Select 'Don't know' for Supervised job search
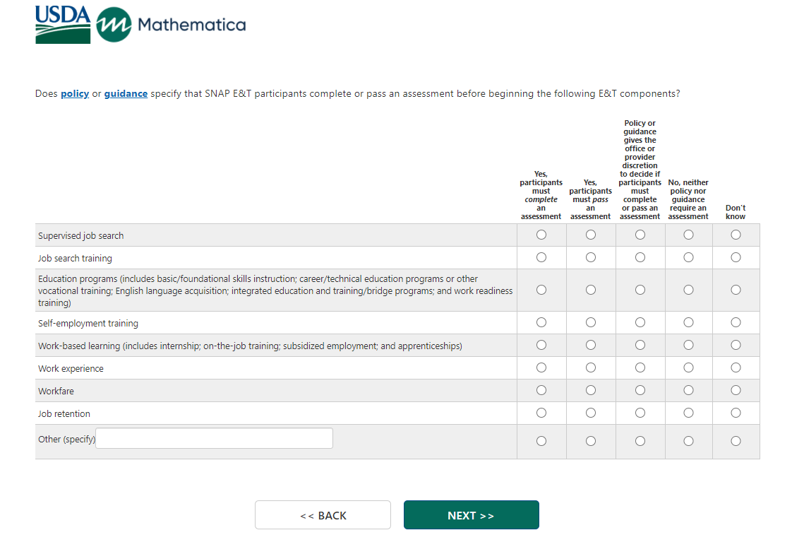The width and height of the screenshot is (792, 547). pyautogui.click(x=736, y=235)
